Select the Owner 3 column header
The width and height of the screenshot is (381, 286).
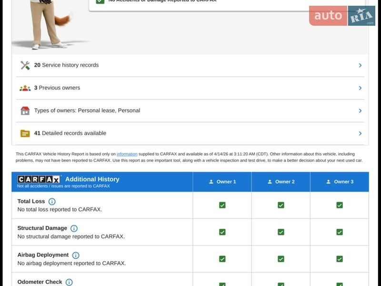[x=340, y=182]
